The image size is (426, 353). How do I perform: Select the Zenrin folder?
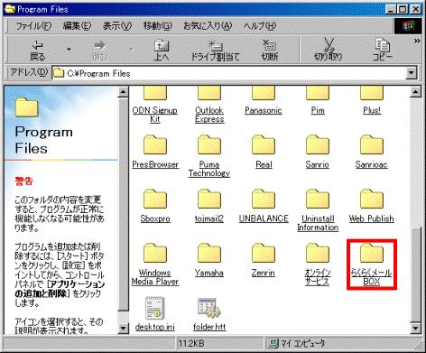point(264,260)
